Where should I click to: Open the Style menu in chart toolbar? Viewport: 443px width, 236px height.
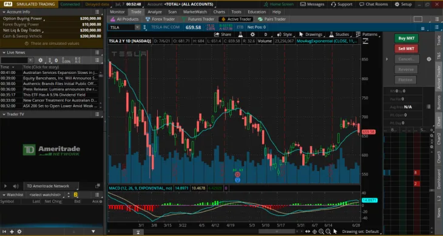click(285, 35)
